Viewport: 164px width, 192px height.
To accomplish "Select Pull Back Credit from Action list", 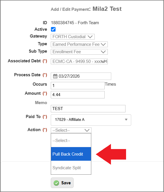I will pyautogui.click(x=71, y=154).
